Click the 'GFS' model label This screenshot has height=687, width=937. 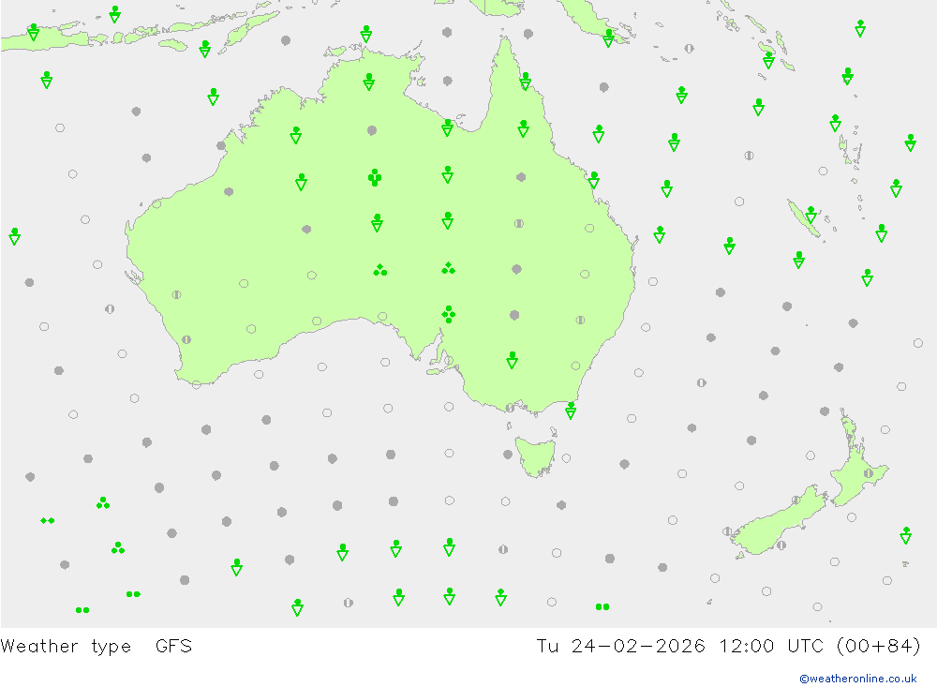tap(173, 646)
